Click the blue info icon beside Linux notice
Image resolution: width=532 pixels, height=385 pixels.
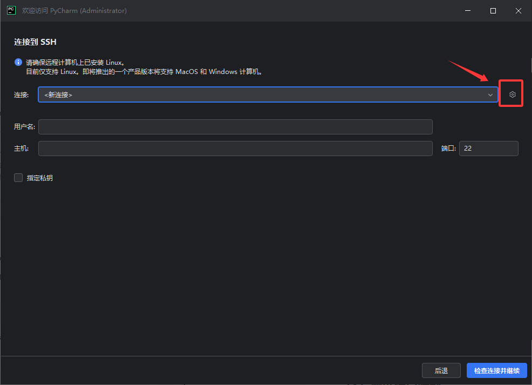pos(18,63)
